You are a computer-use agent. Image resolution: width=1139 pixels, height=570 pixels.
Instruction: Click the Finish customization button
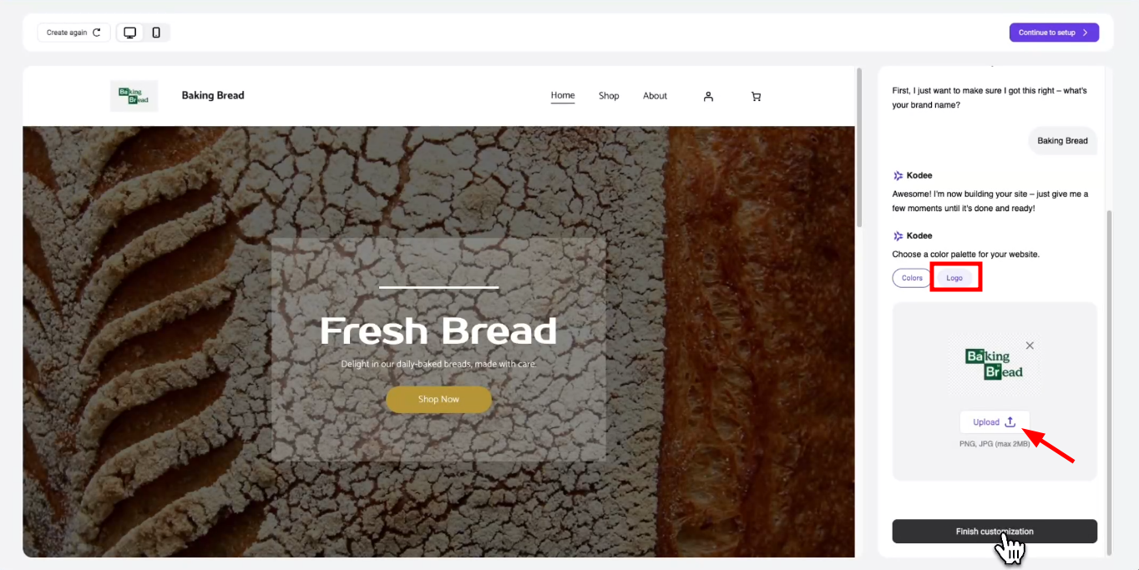point(995,532)
